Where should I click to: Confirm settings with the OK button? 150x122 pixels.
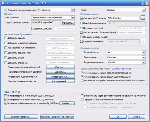pos(118,116)
